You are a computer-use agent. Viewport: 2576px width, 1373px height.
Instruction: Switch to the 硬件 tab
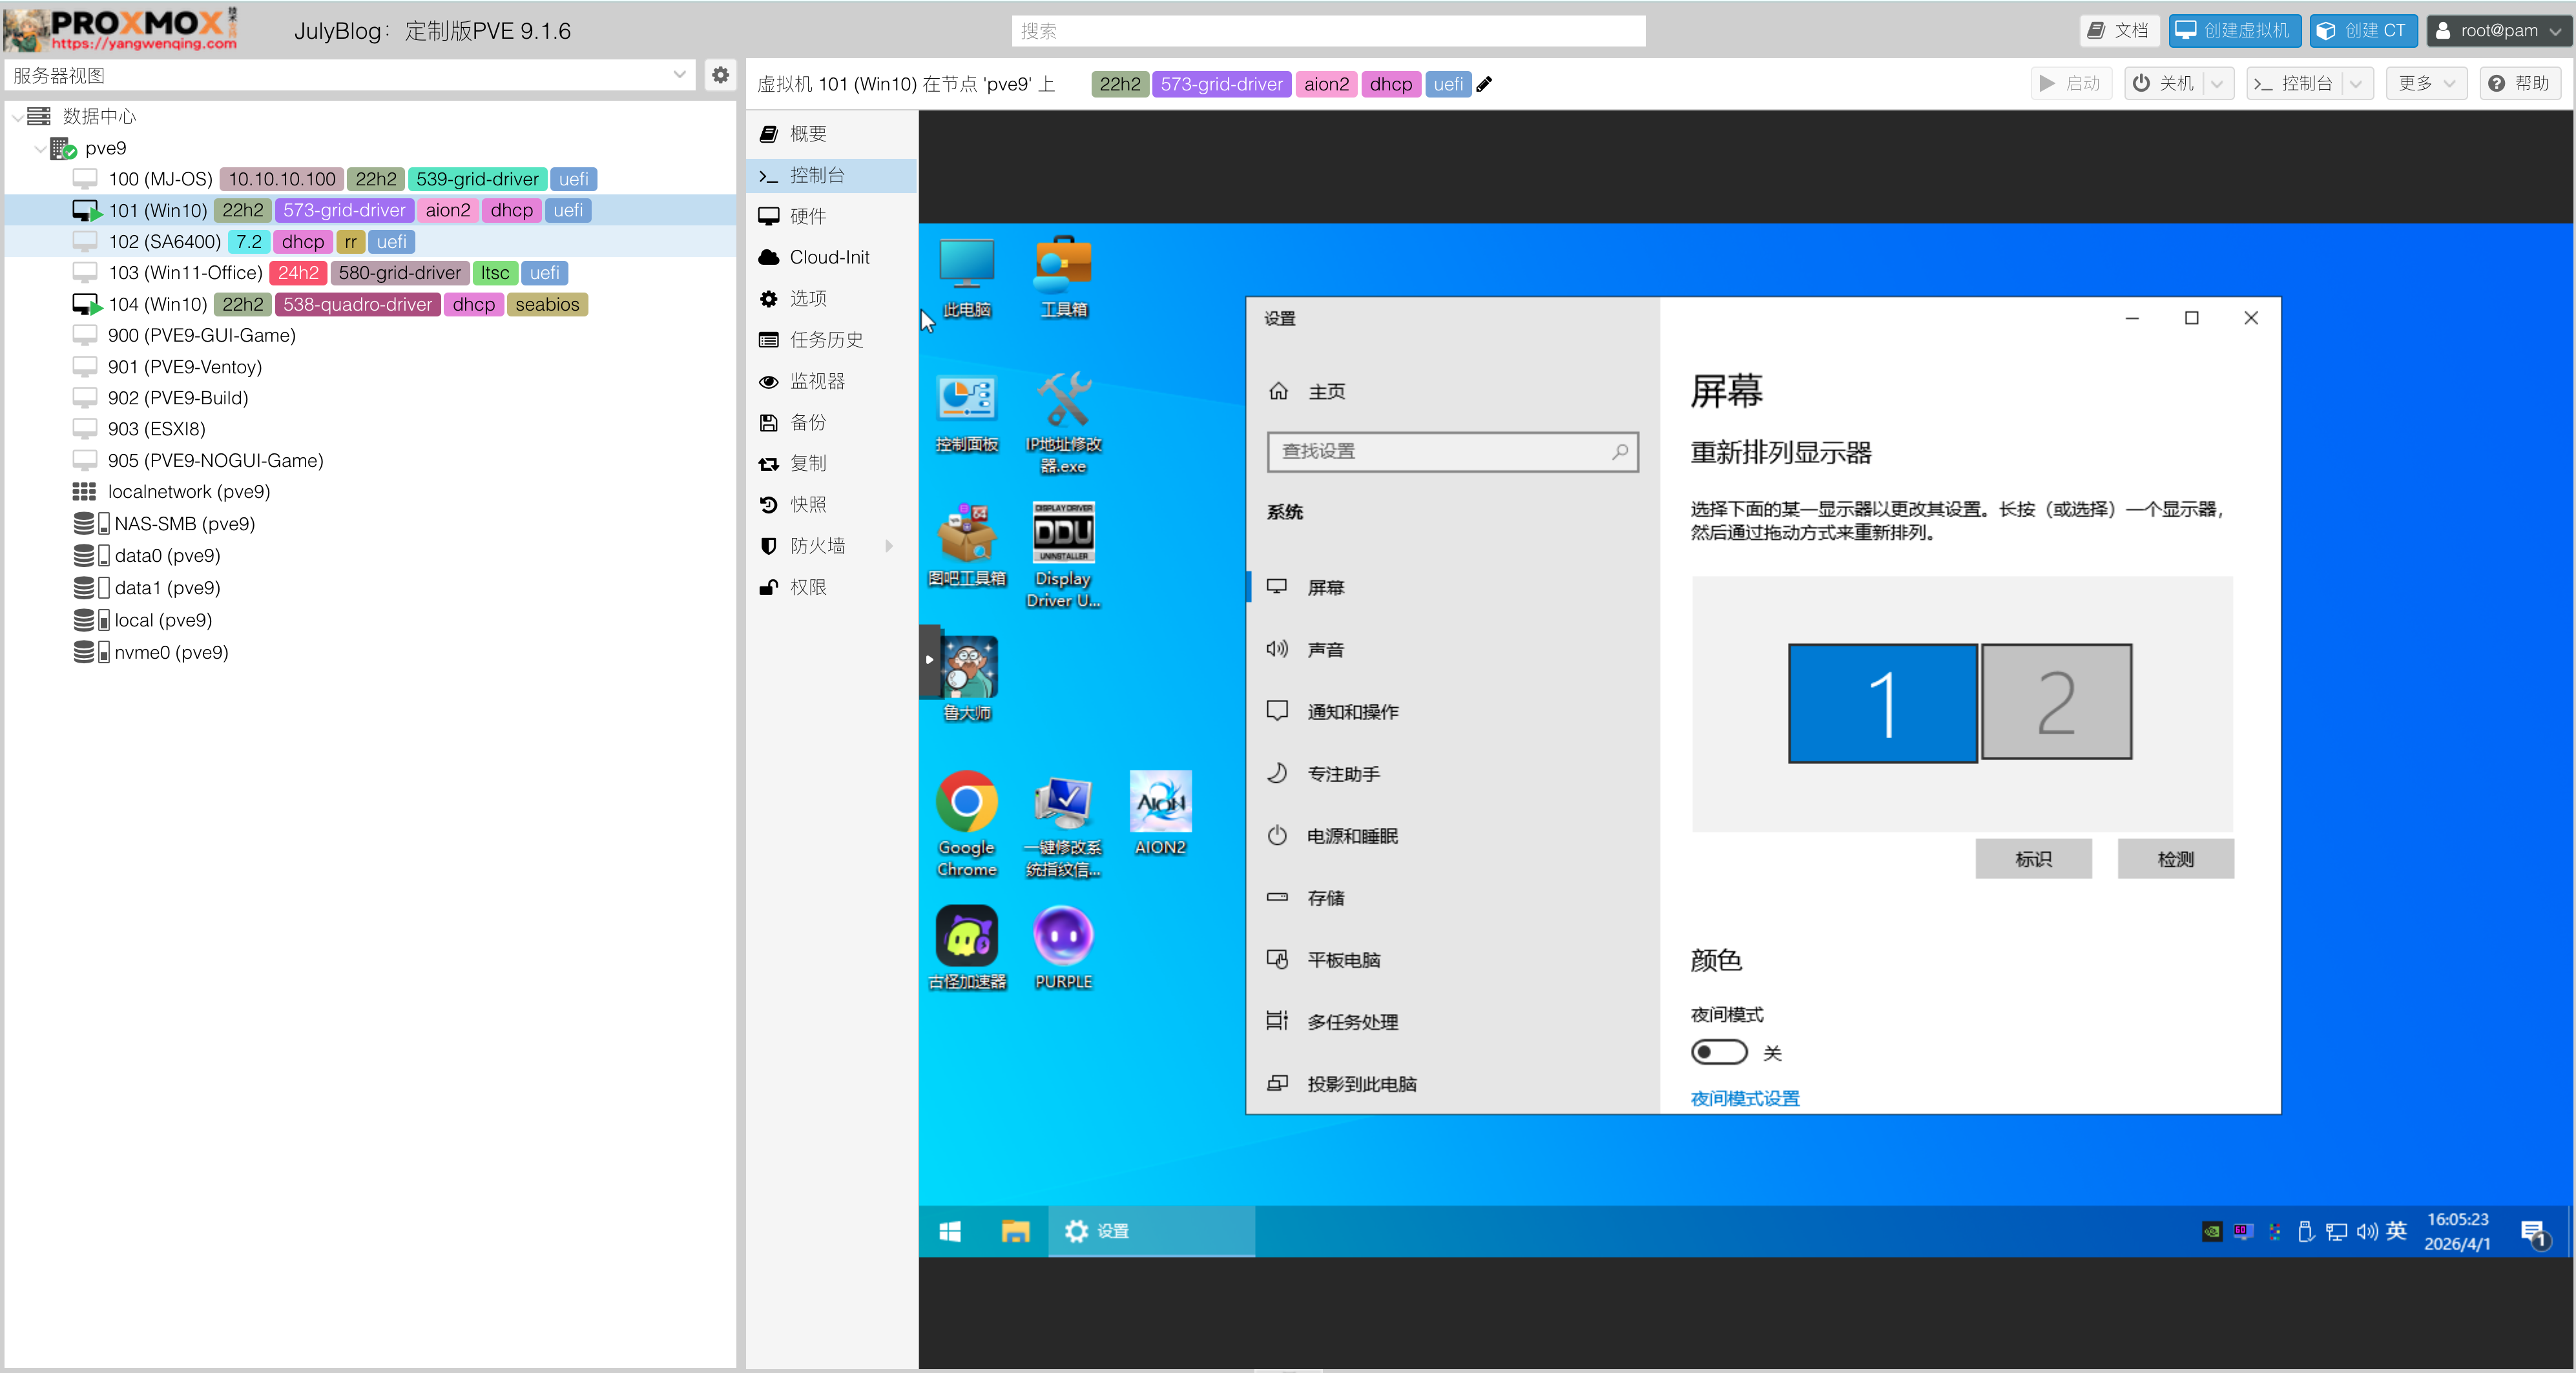pos(808,216)
